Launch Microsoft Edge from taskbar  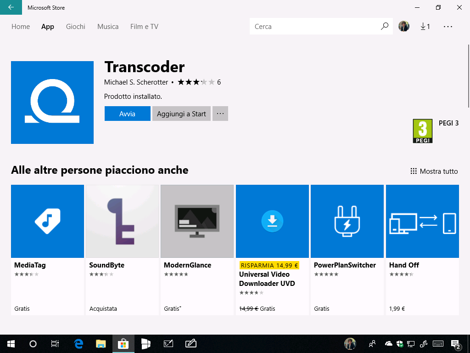pos(78,344)
